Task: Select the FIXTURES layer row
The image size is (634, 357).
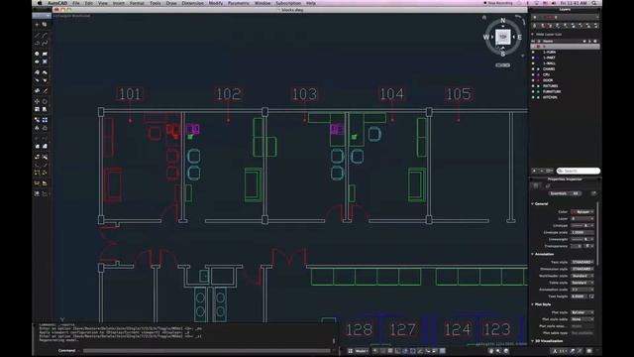Action: (x=565, y=86)
